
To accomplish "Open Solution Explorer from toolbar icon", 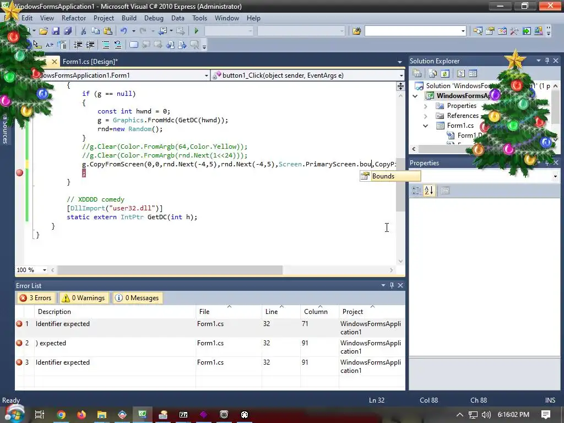I will click(x=478, y=31).
